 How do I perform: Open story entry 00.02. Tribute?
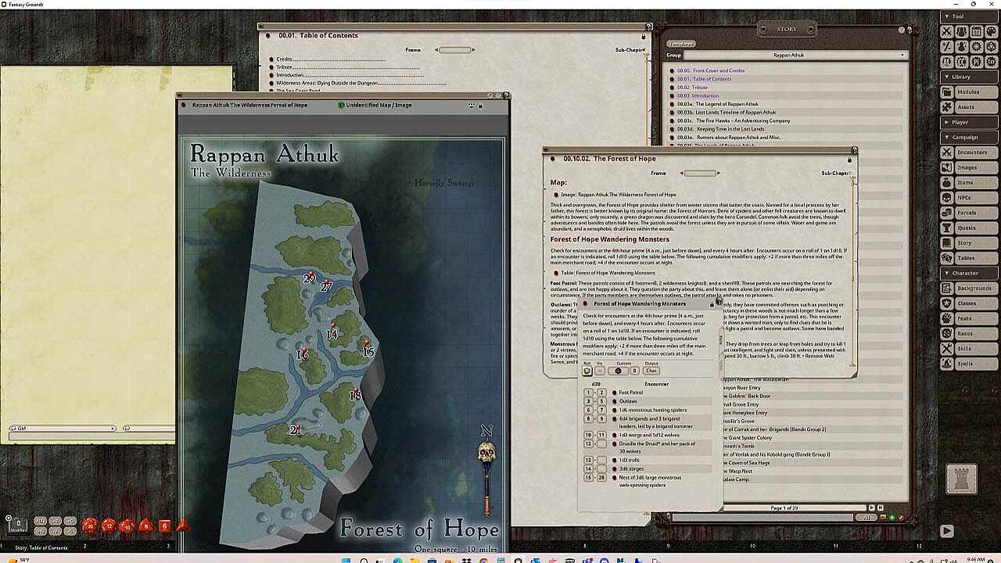(x=692, y=88)
